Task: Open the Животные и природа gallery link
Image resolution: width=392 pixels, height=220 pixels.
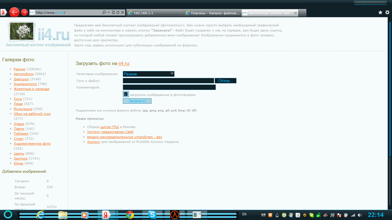Action: click(x=31, y=89)
